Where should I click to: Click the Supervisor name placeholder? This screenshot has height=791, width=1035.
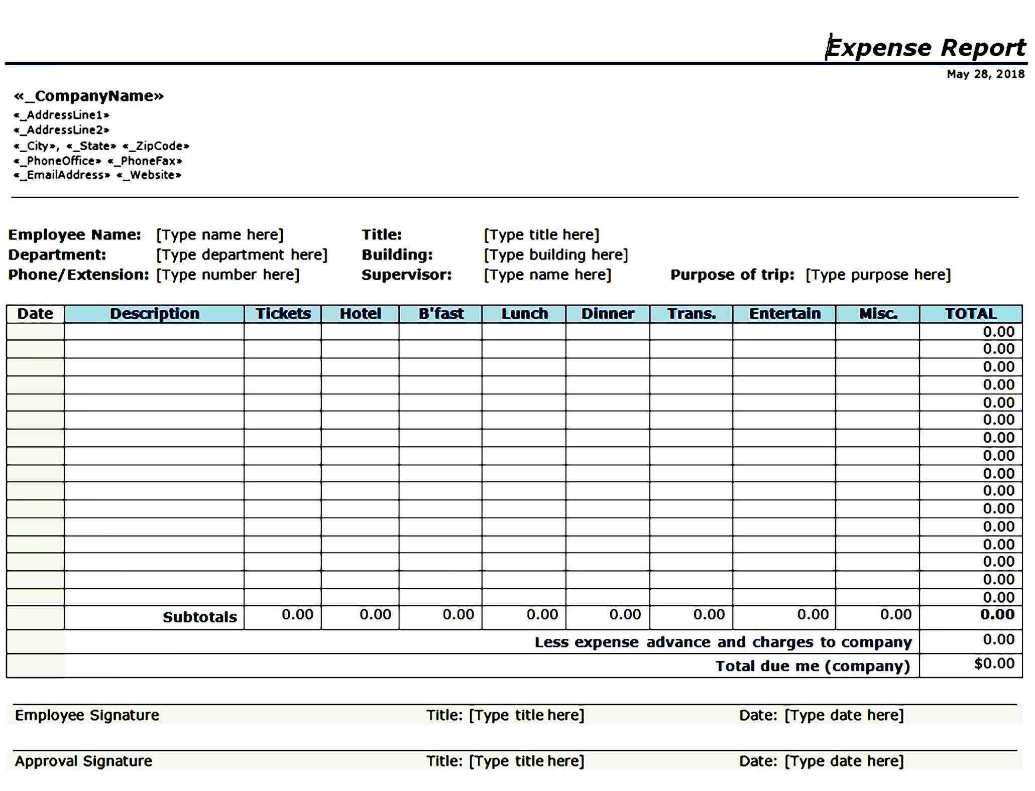coord(547,275)
